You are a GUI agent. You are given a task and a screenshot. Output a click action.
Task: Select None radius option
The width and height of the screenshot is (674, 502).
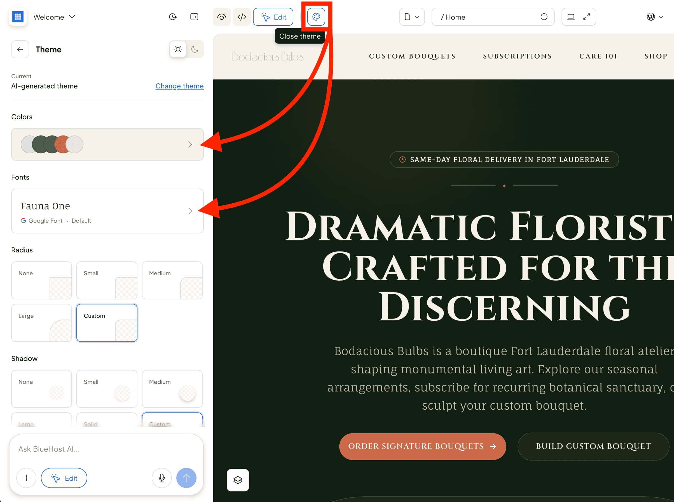(42, 280)
